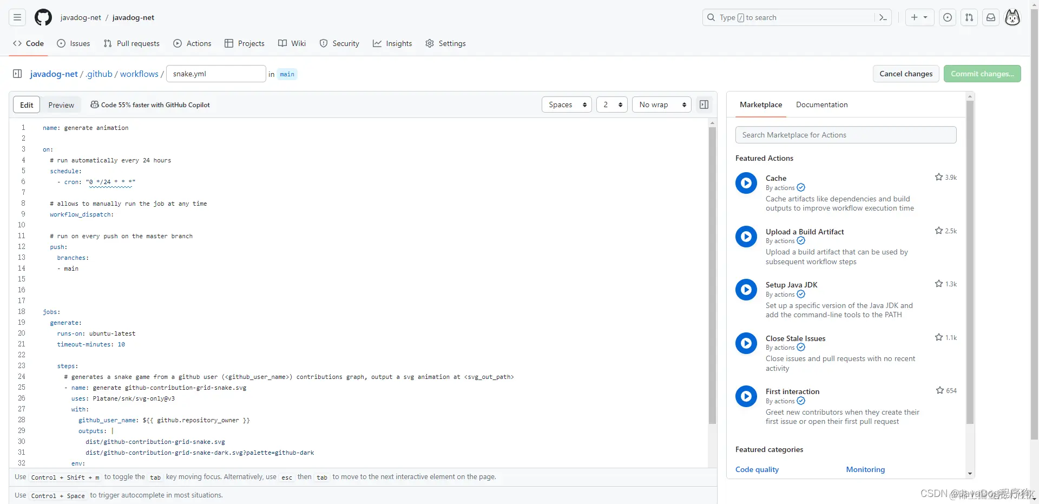Open Upload a Build Artifact action
The width and height of the screenshot is (1039, 504).
click(805, 232)
